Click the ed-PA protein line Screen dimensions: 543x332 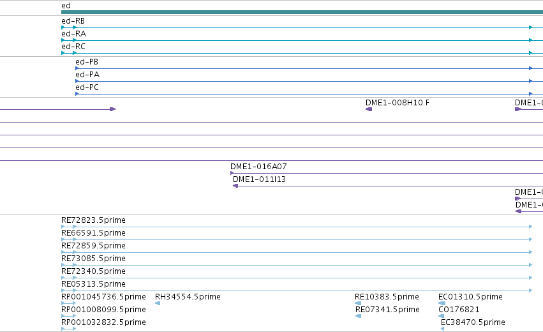[309, 81]
